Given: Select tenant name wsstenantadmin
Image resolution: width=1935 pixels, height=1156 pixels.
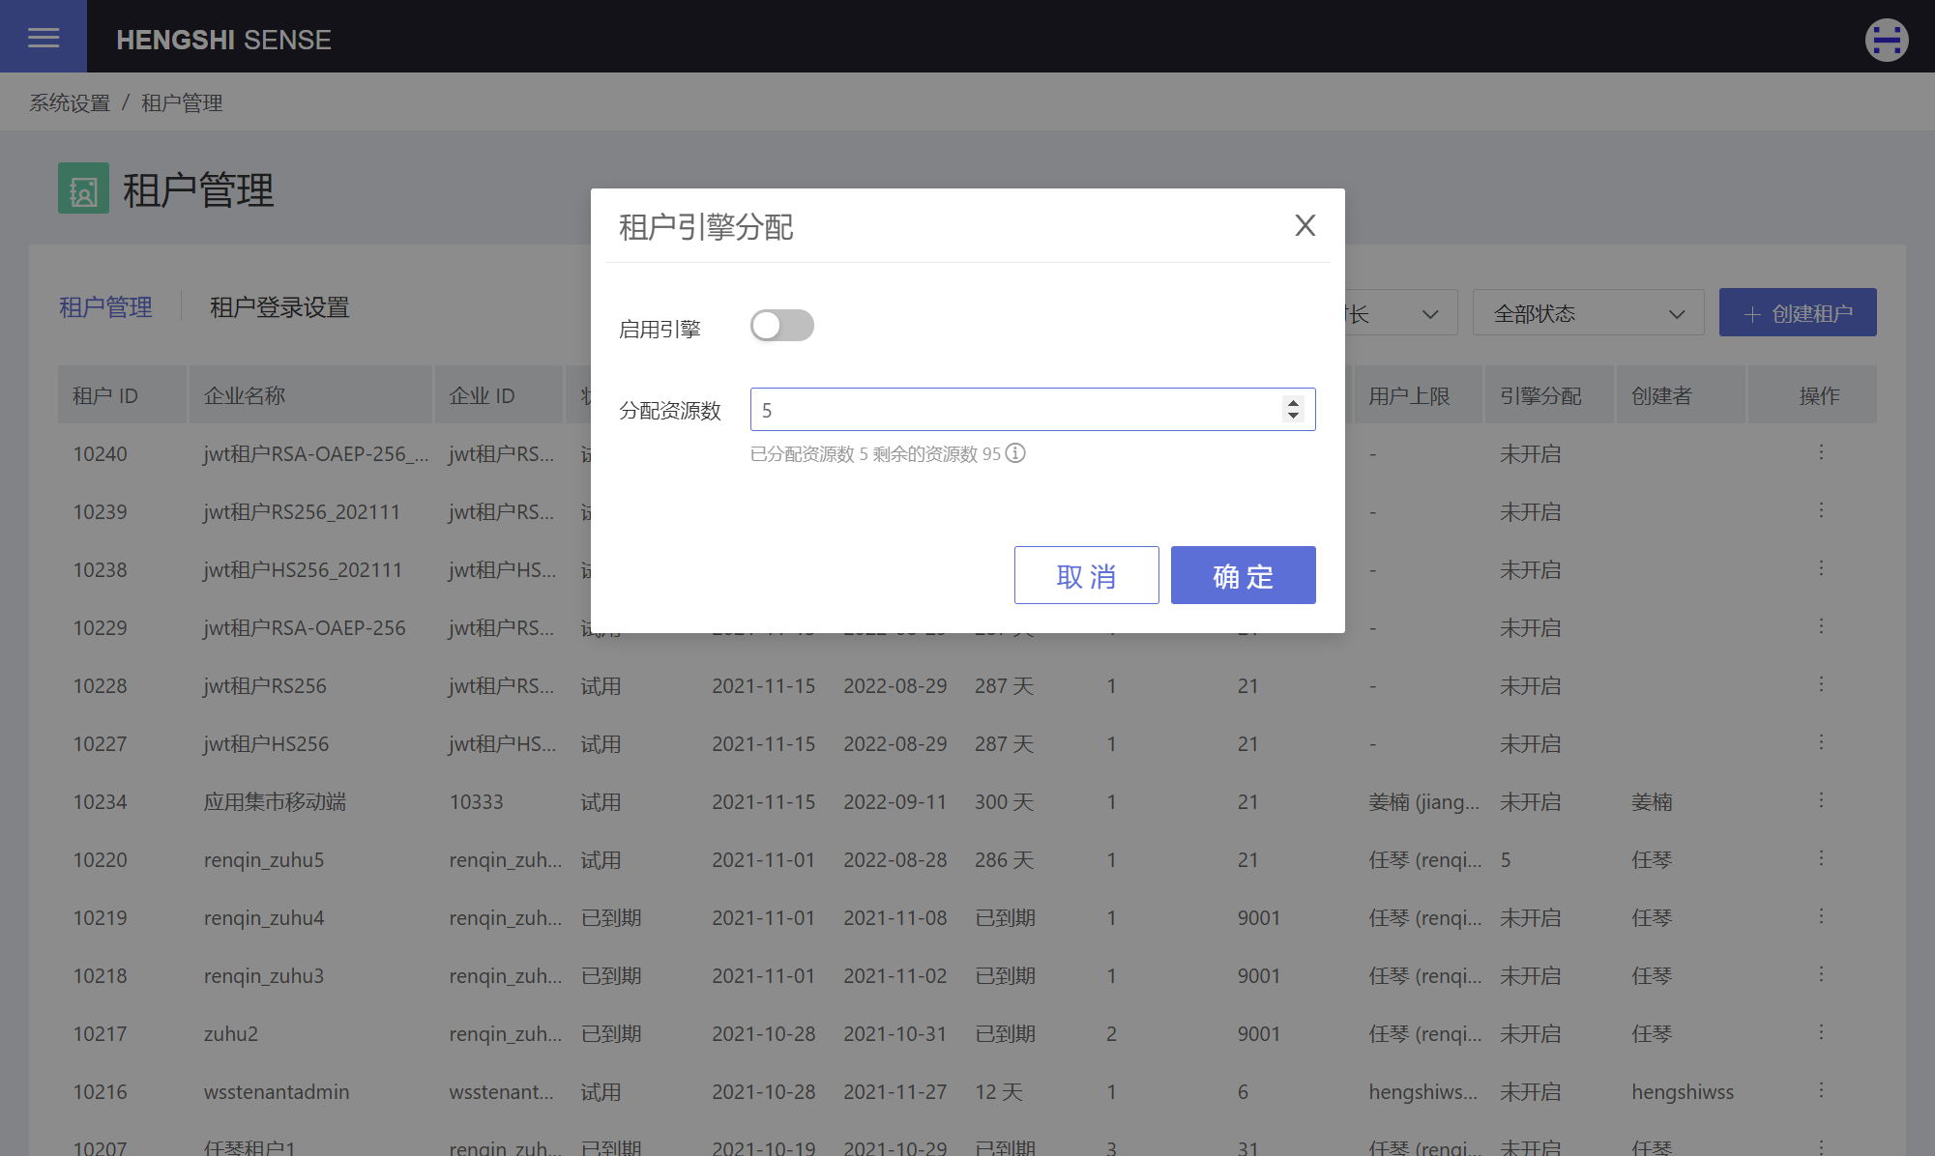Looking at the screenshot, I should 277,1091.
